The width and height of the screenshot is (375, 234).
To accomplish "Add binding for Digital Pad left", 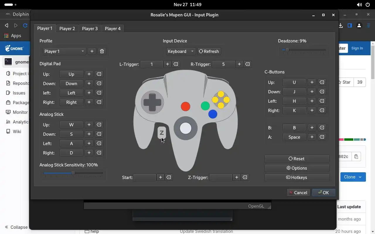I will click(x=89, y=93).
